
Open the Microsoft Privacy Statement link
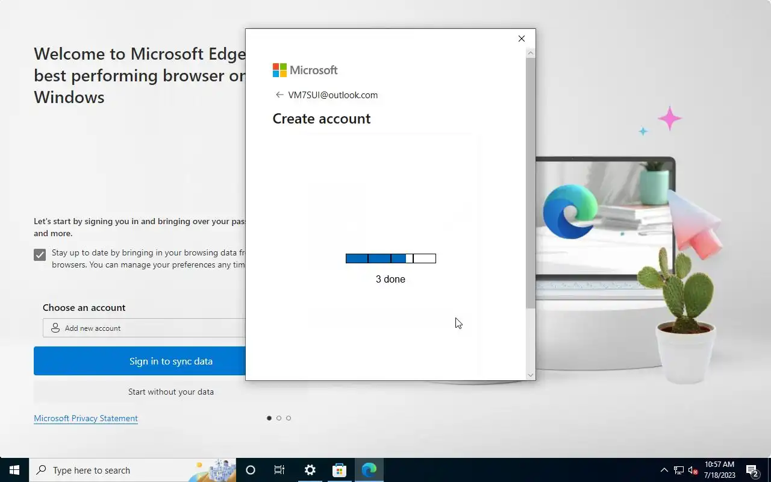[86, 418]
